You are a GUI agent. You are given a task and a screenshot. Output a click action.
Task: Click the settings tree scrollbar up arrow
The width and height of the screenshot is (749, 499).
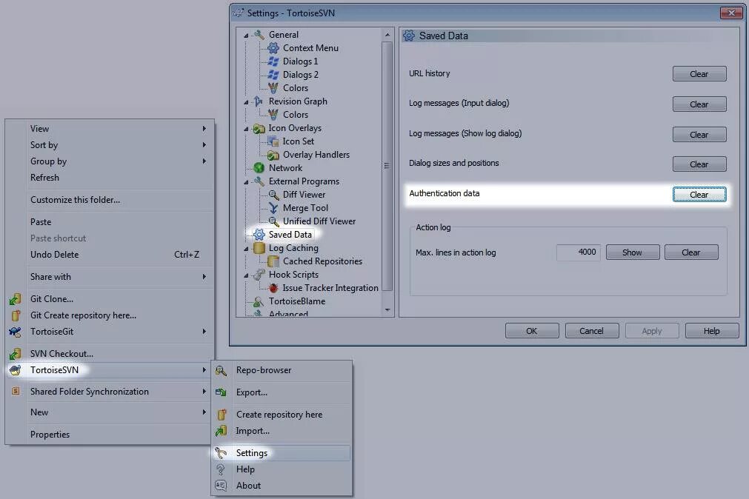(x=387, y=34)
